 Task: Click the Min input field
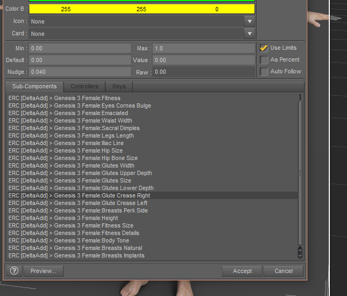coord(80,48)
